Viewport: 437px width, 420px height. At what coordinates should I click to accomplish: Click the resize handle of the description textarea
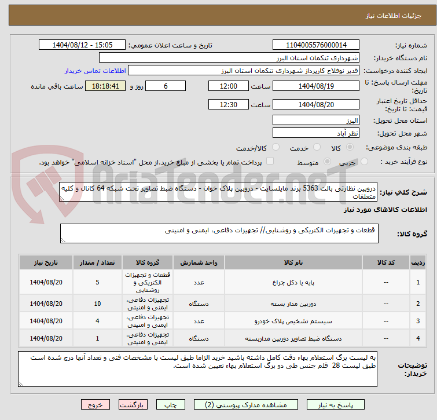point(62,199)
